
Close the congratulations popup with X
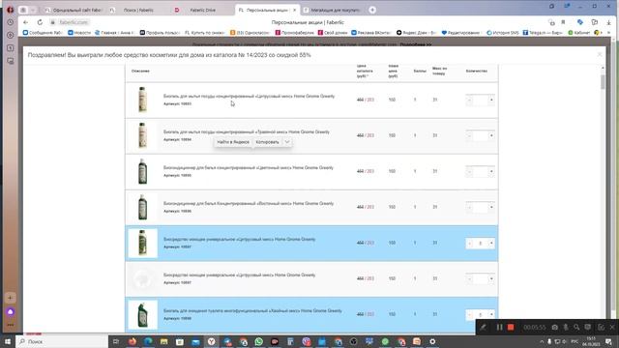(600, 54)
